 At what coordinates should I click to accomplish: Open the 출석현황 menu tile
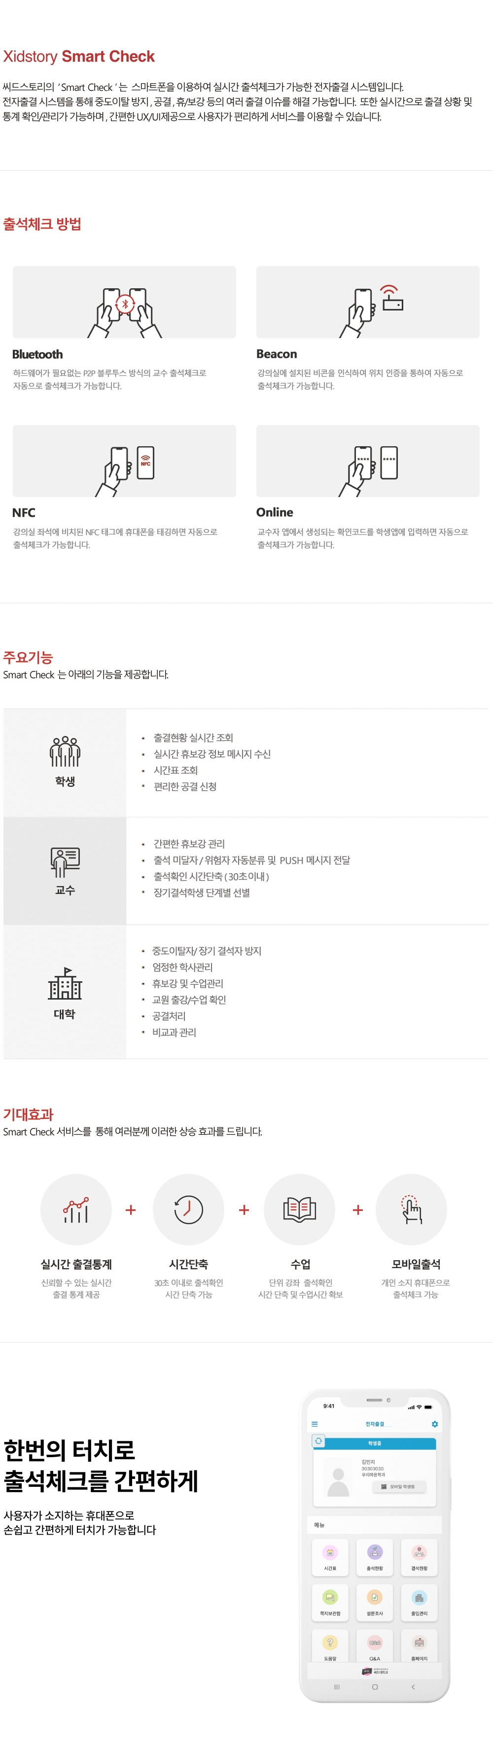pos(374,1557)
